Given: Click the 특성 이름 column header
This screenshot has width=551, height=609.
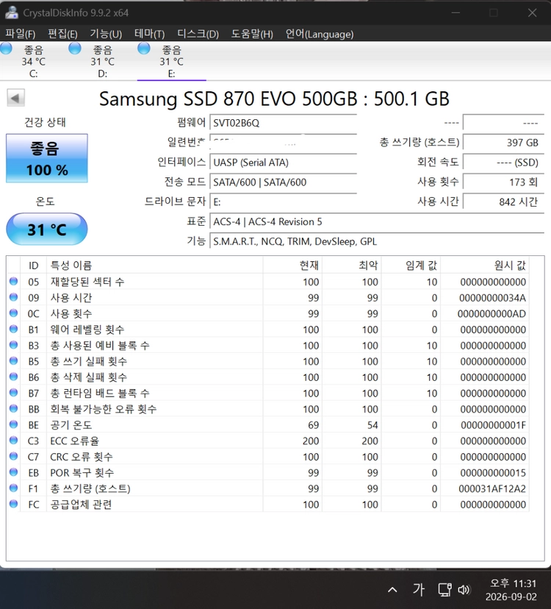Looking at the screenshot, I should 155,266.
